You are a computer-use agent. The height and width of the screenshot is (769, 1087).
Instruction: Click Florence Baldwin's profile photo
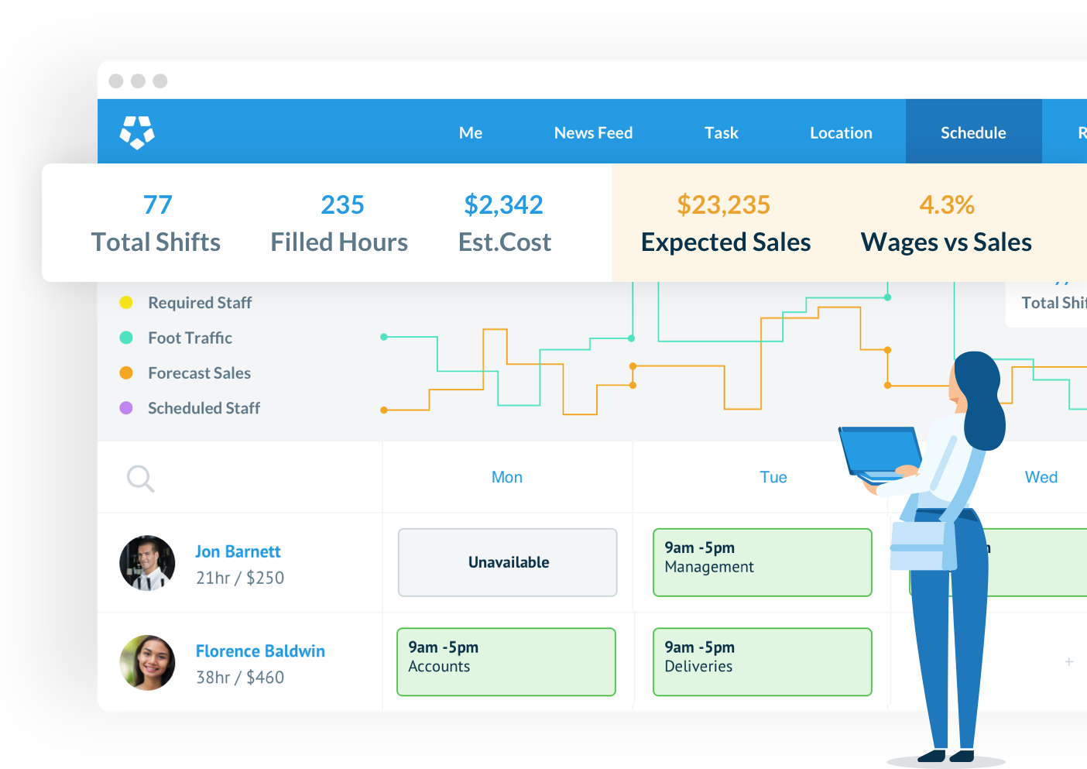tap(147, 663)
